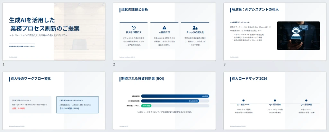Click the footer Confidential 03
This screenshot has height=132, width=329.
pos(234,57)
